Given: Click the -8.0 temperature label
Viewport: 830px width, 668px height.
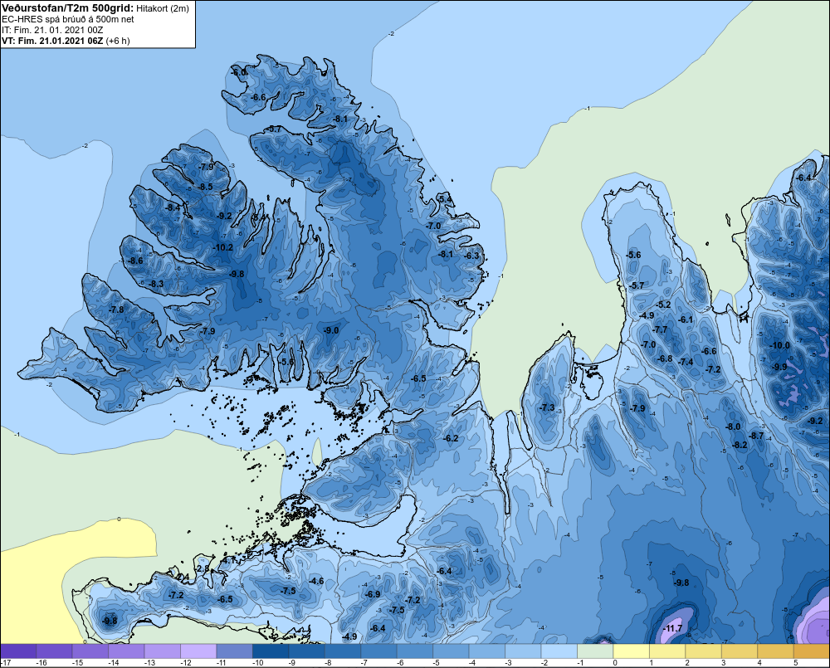Looking at the screenshot, I should coord(733,427).
